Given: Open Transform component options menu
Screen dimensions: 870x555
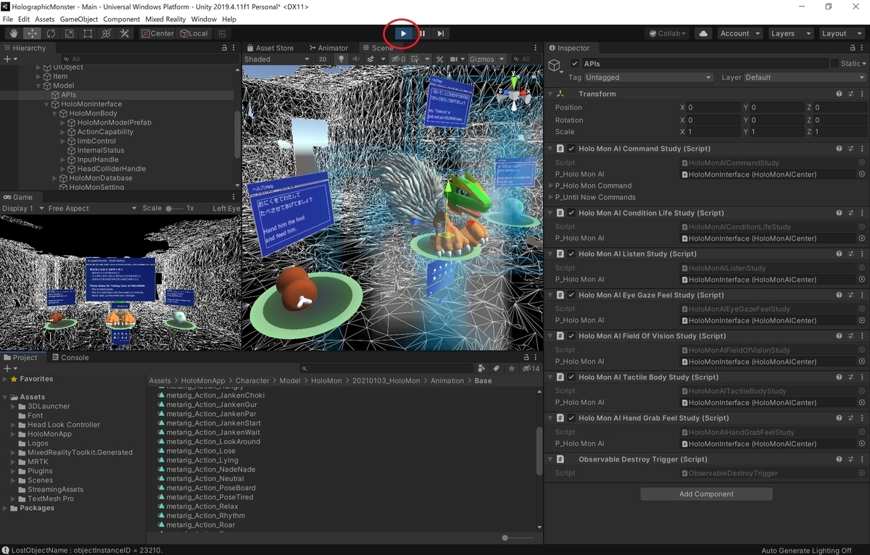Looking at the screenshot, I should [862, 93].
